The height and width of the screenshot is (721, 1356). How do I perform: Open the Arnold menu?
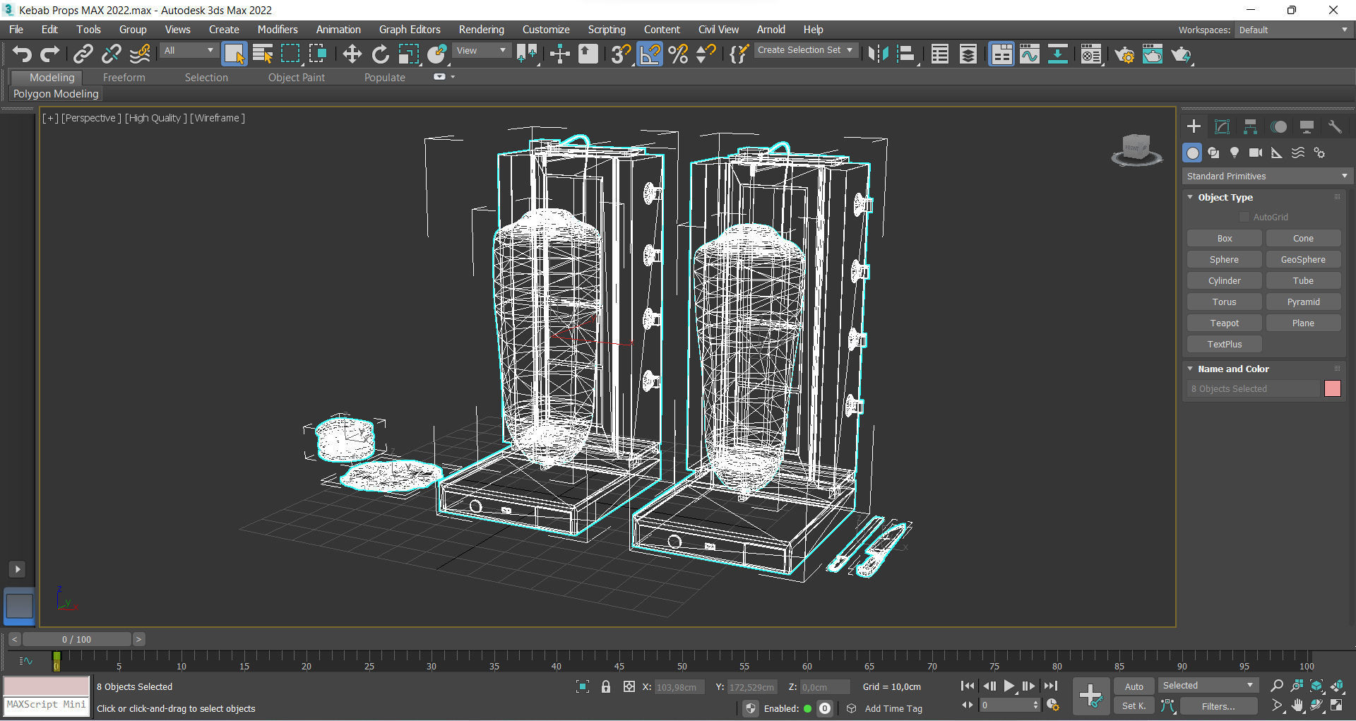point(771,30)
